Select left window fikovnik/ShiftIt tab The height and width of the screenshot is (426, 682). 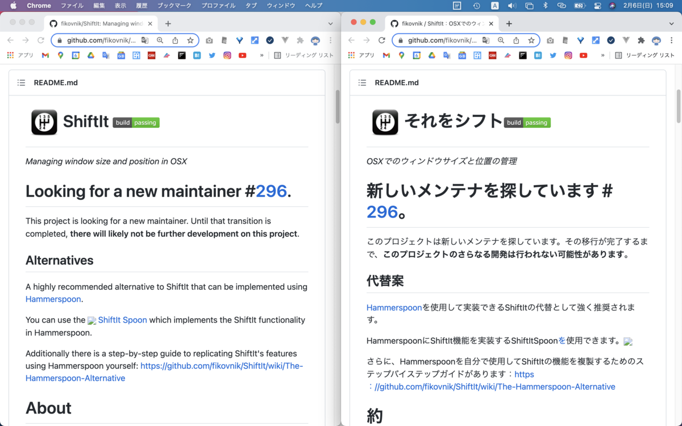pyautogui.click(x=101, y=24)
